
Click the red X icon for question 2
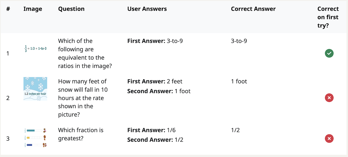[329, 98]
